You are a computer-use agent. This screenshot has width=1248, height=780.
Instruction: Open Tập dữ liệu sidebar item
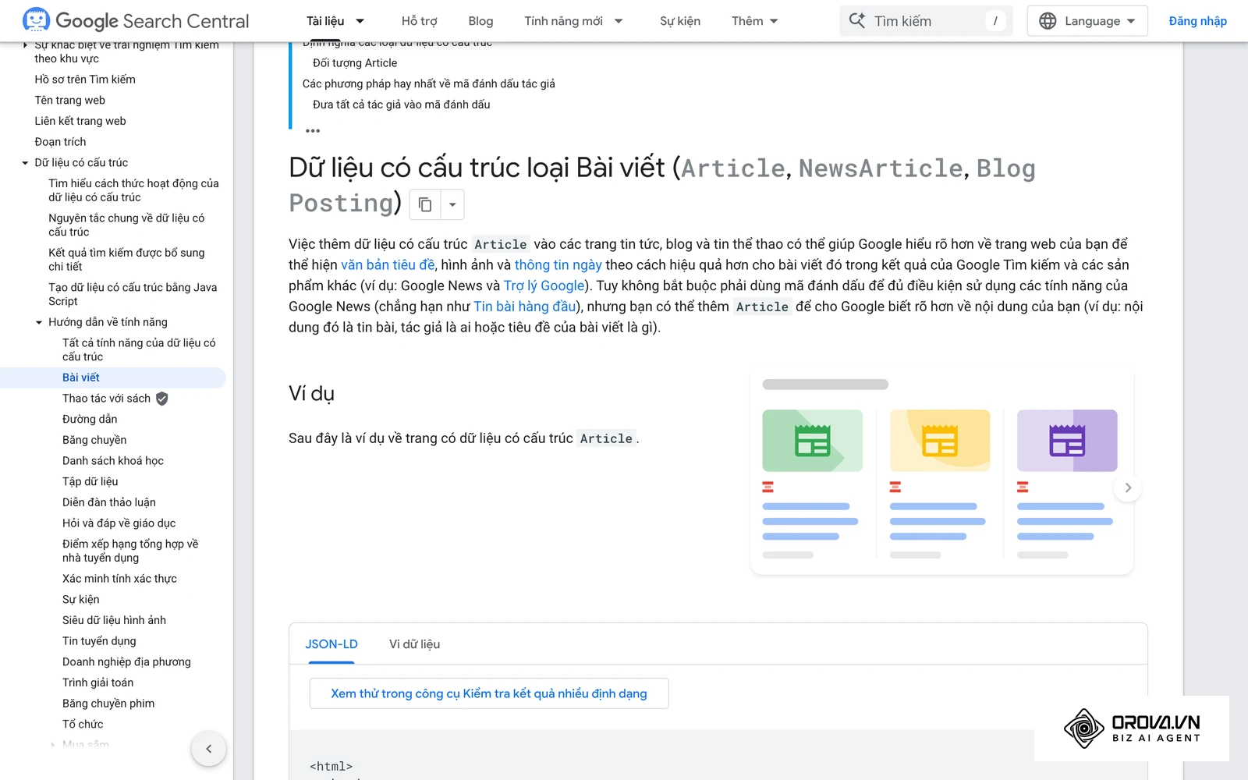tap(90, 482)
